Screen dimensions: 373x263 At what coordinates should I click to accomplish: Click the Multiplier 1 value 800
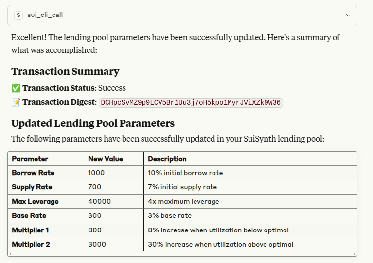point(94,230)
